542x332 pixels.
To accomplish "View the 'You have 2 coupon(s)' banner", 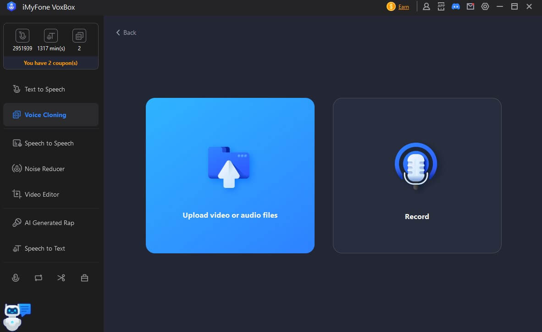I will 50,63.
